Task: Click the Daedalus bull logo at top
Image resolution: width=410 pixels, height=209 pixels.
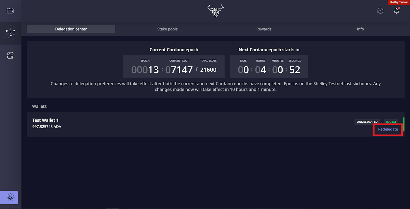Action: click(x=215, y=11)
